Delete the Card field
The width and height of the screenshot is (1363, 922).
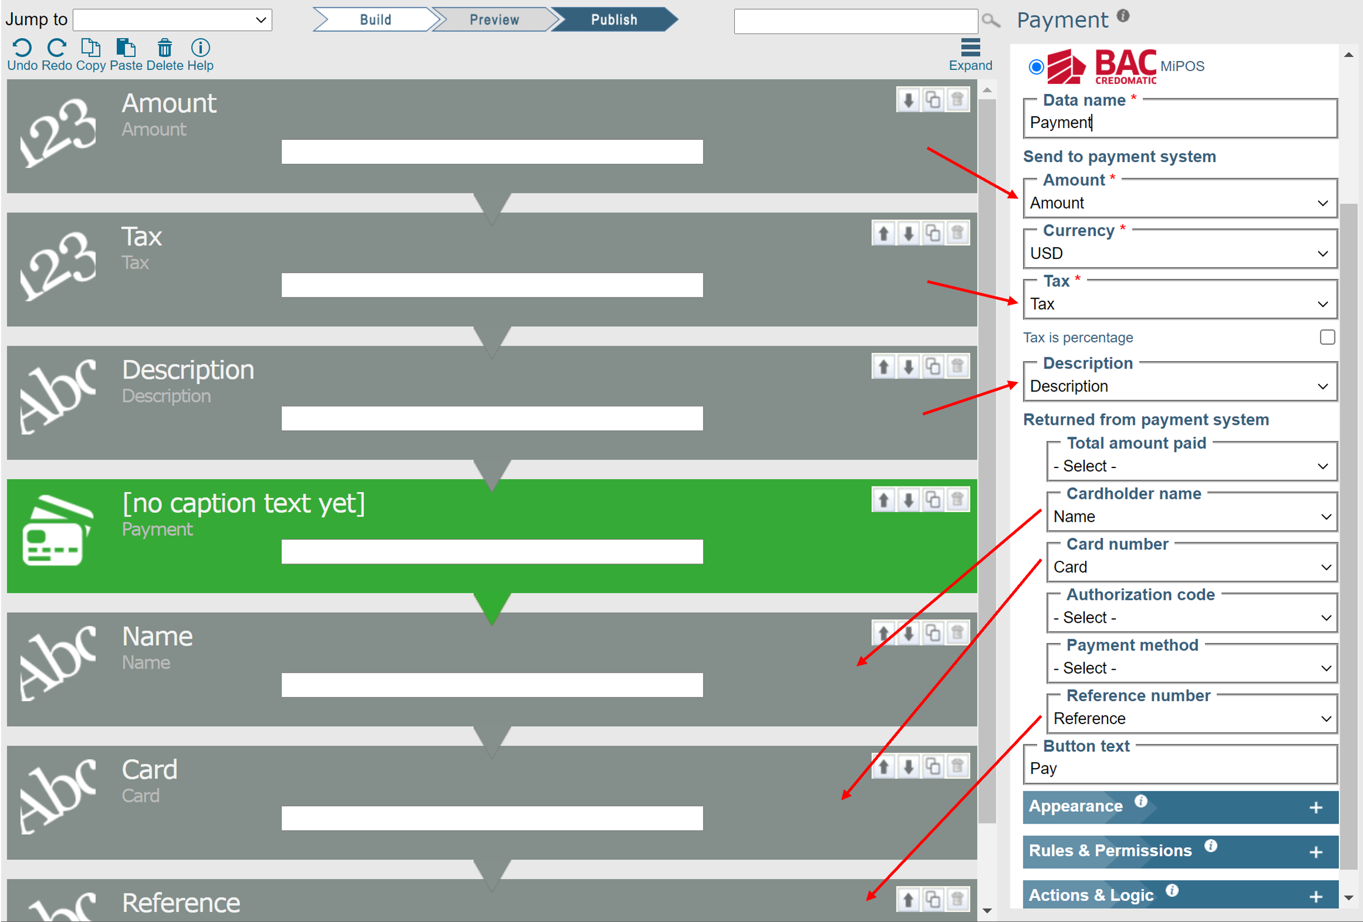coord(957,767)
